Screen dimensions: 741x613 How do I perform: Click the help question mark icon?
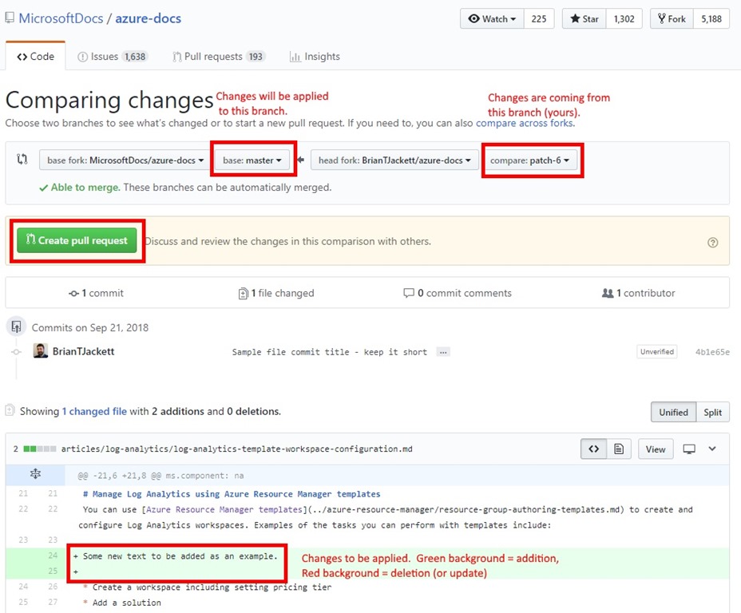[x=712, y=243]
